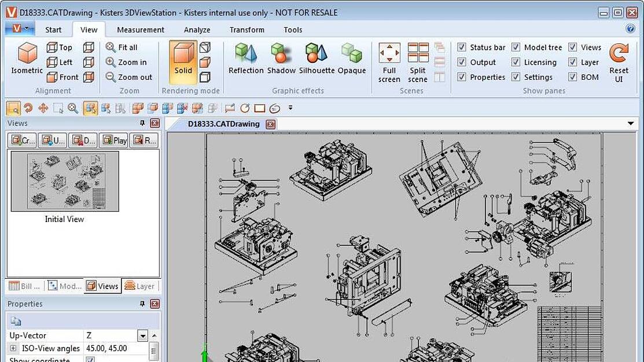This screenshot has width=644, height=362.
Task: Open the document tab list dropdown arrow
Action: click(x=631, y=124)
